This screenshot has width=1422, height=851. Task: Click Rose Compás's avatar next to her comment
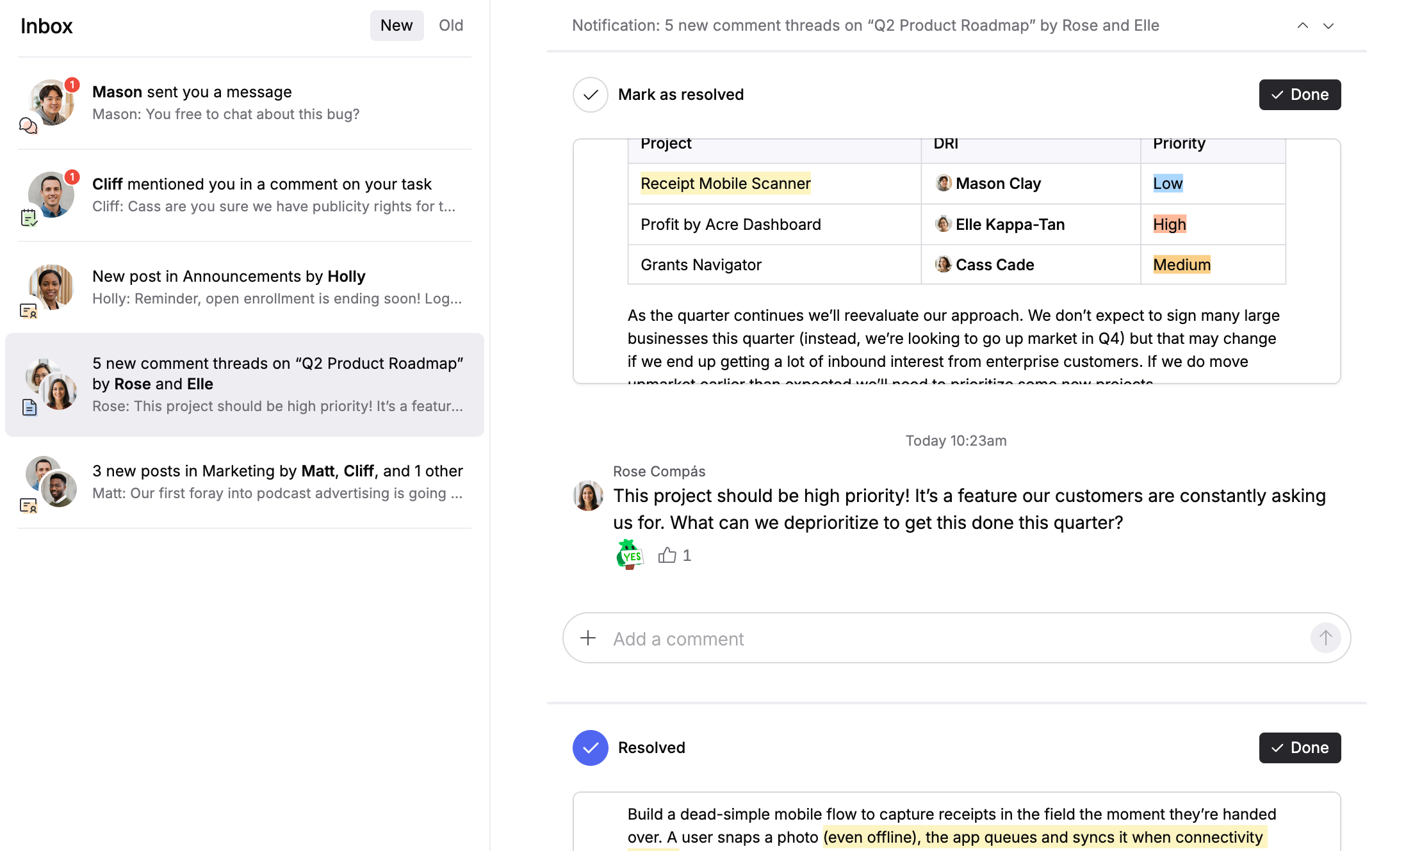tap(587, 496)
